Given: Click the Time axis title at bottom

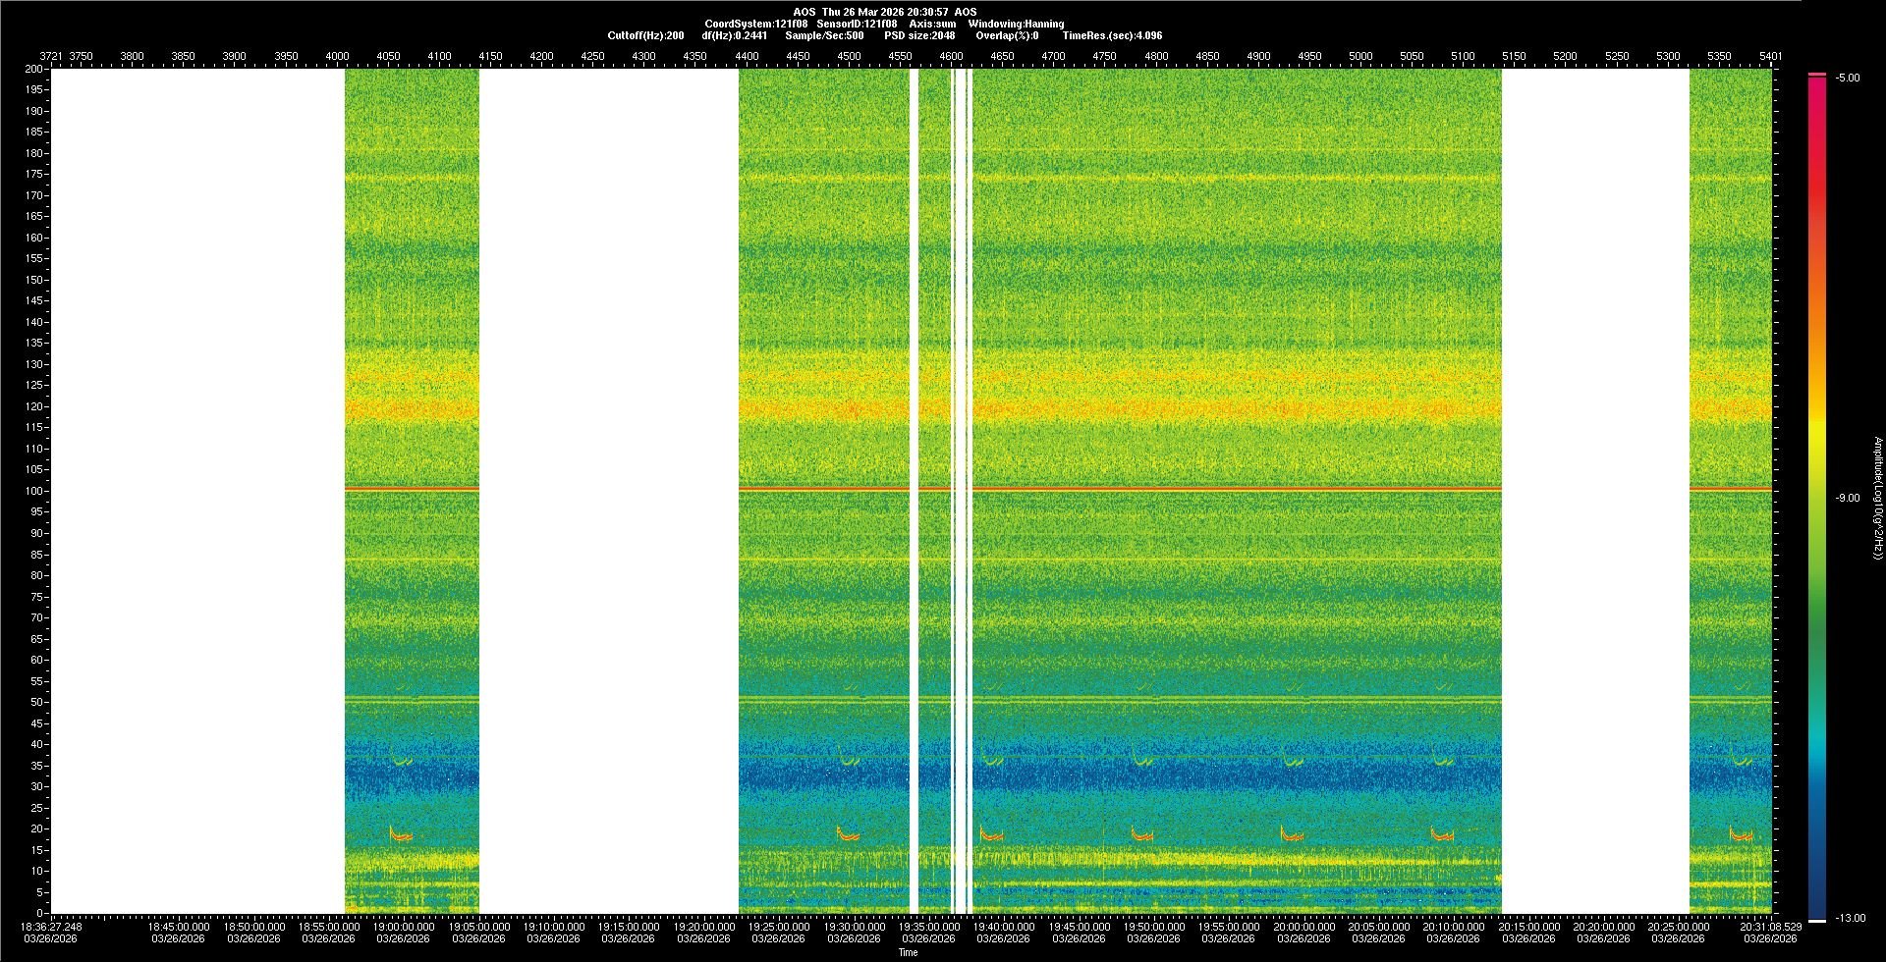Looking at the screenshot, I should click(908, 952).
